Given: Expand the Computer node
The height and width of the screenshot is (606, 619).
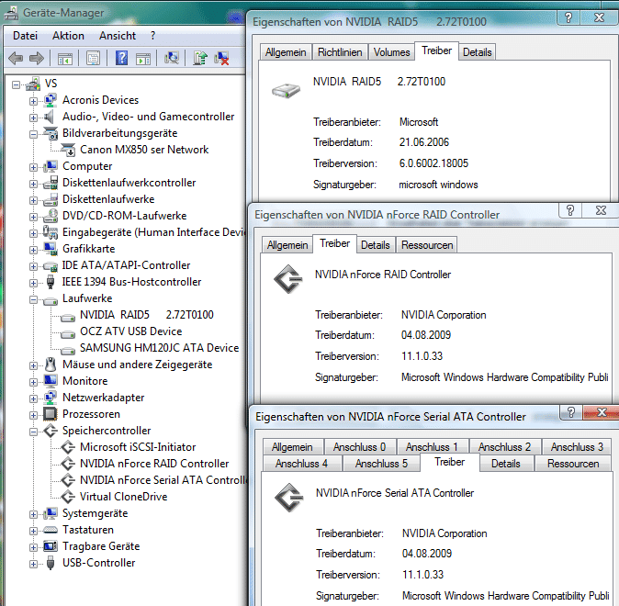Looking at the screenshot, I should [x=34, y=167].
